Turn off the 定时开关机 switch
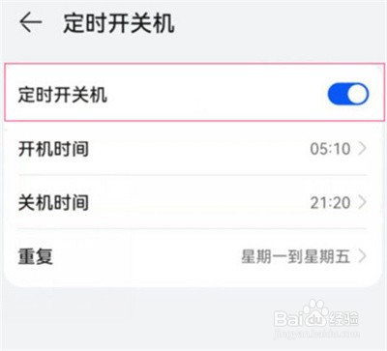The height and width of the screenshot is (351, 387). click(348, 94)
